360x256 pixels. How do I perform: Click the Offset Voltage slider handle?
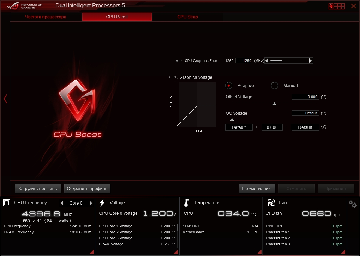[x=274, y=104]
